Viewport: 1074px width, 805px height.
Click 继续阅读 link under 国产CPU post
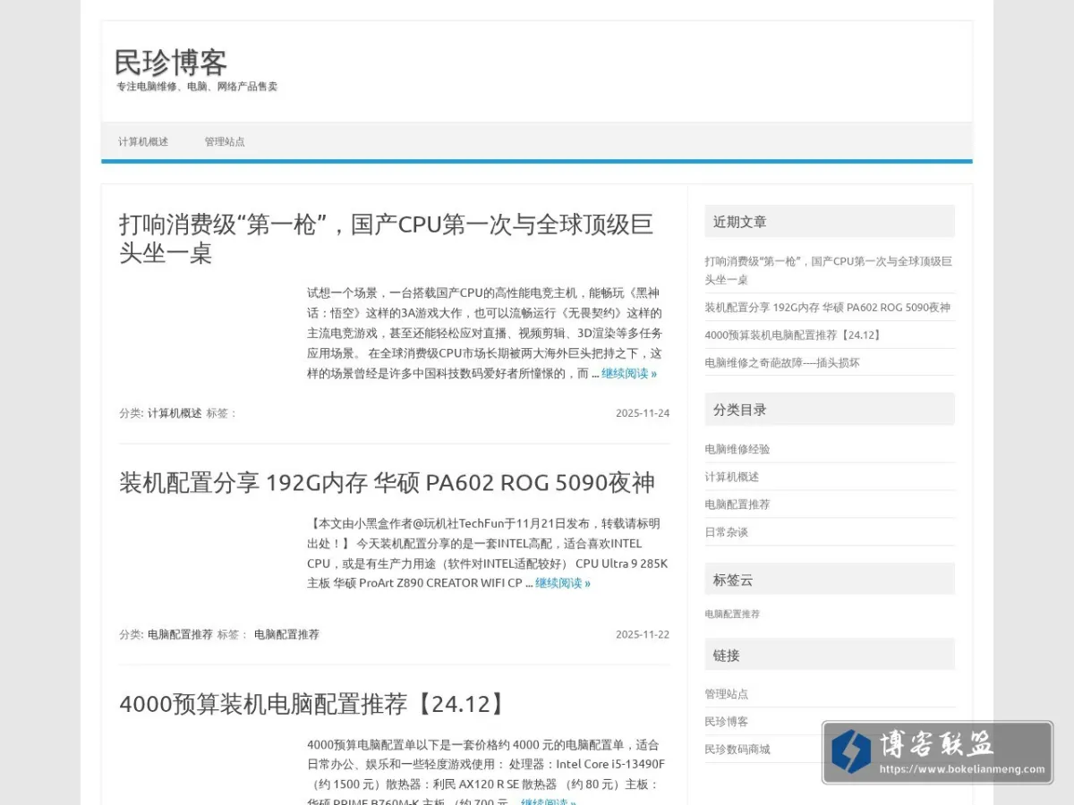(x=629, y=374)
